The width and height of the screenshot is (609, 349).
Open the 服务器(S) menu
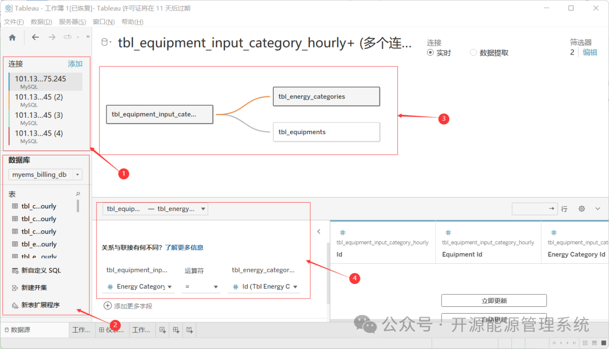(x=72, y=22)
